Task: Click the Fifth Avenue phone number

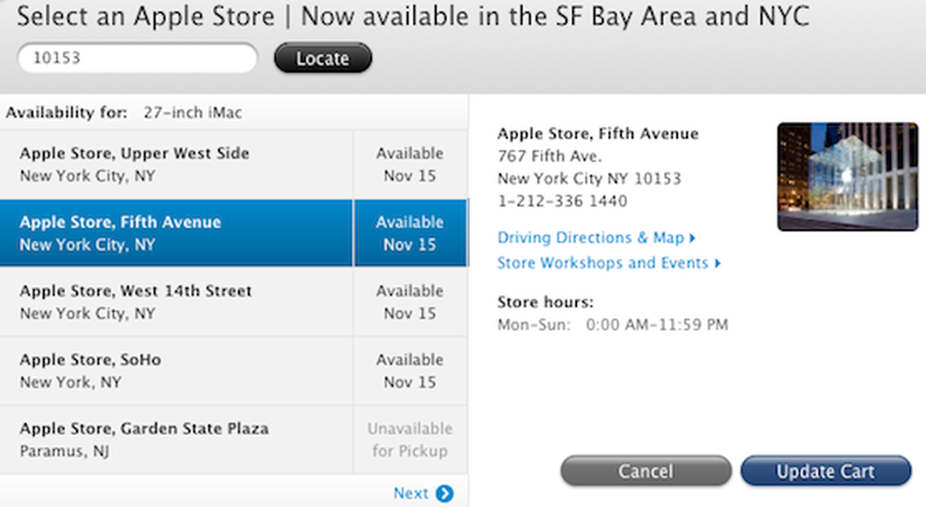Action: pyautogui.click(x=561, y=201)
